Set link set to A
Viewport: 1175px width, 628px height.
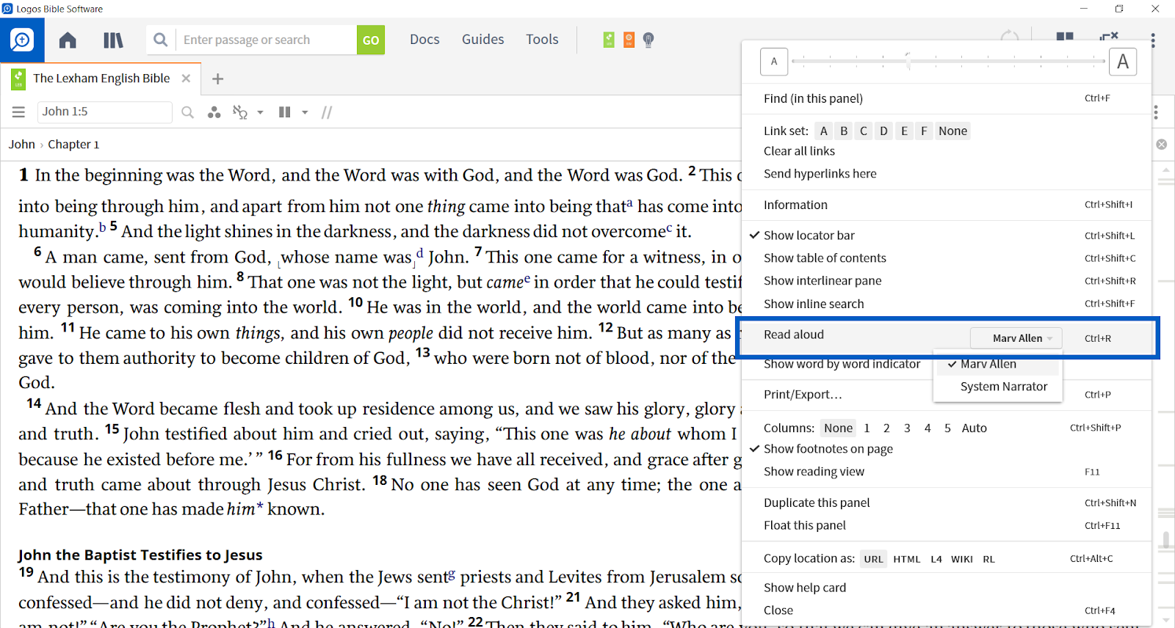coord(824,131)
